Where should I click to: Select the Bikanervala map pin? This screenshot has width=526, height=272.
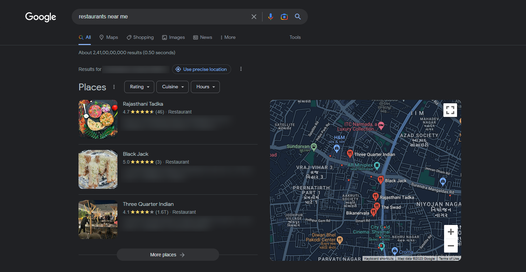[374, 212]
